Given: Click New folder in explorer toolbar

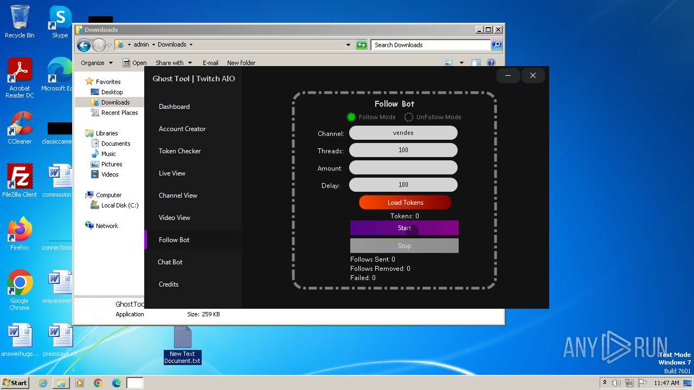Looking at the screenshot, I should 241,63.
